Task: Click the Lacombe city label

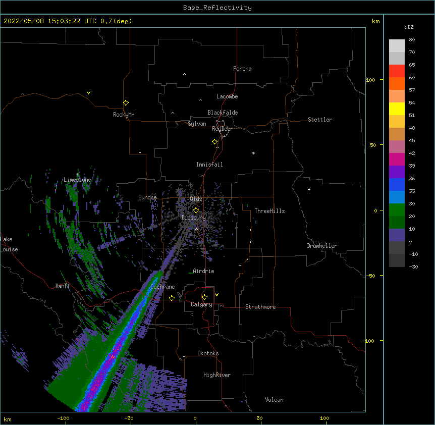Action: point(227,96)
